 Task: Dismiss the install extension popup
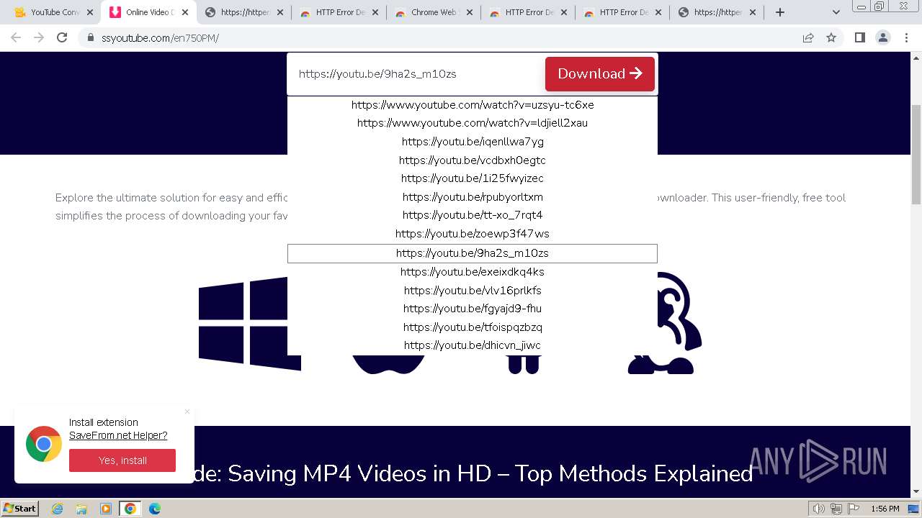coord(187,412)
